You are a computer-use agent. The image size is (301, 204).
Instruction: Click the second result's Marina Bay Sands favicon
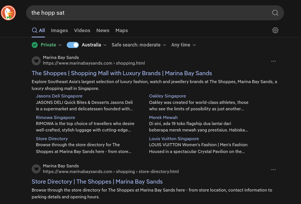(x=36, y=169)
